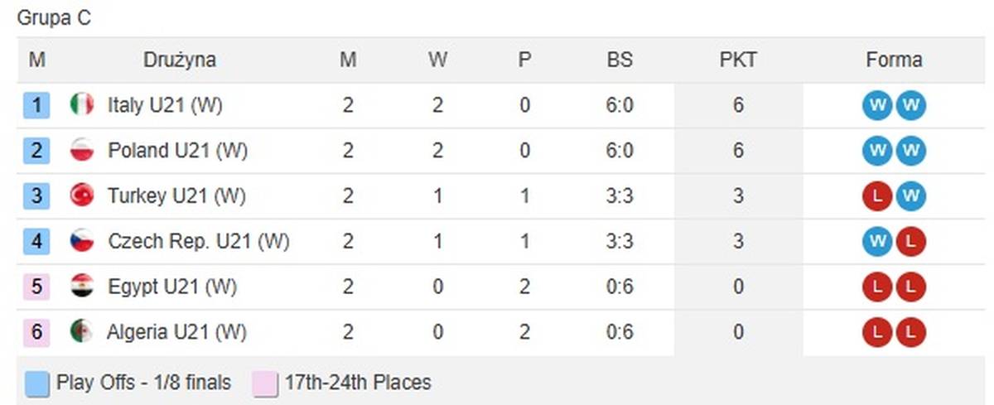The image size is (994, 405).
Task: Click the Algeria flag icon
Action: point(81,332)
